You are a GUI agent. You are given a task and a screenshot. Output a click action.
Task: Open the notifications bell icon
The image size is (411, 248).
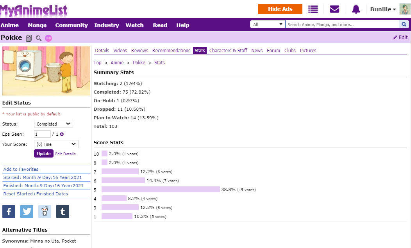coord(356,9)
